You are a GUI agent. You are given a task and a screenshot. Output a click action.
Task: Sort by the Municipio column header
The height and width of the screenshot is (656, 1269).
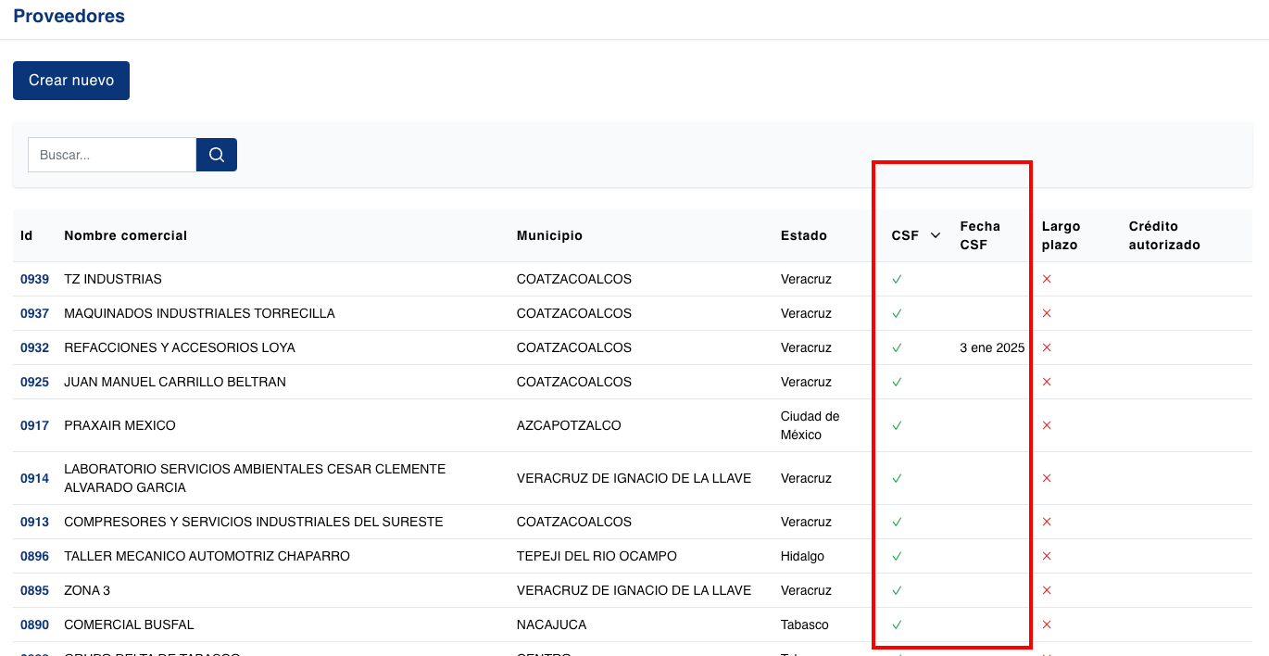click(549, 235)
